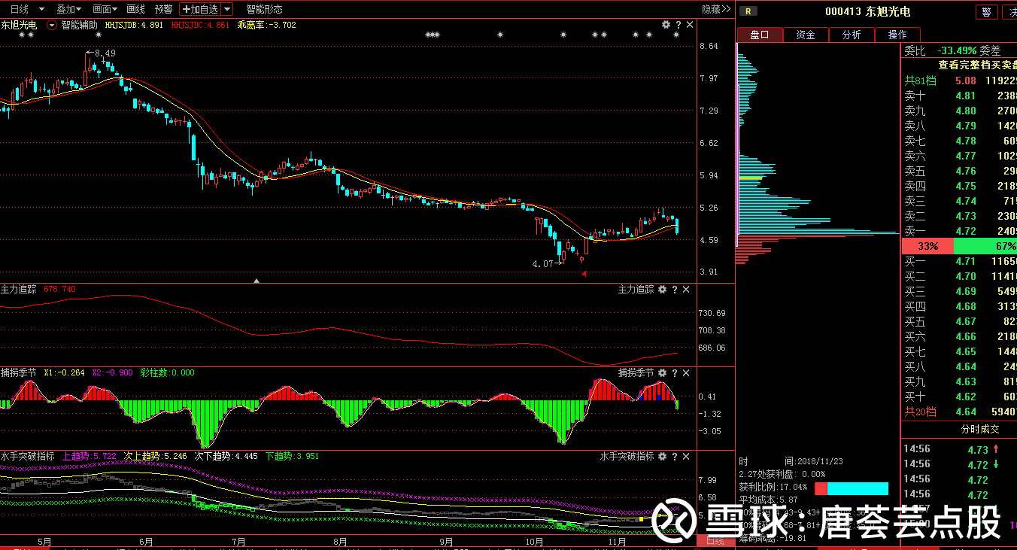Click the 分时成交 section header
This screenshot has height=550, width=1017.
pos(980,429)
